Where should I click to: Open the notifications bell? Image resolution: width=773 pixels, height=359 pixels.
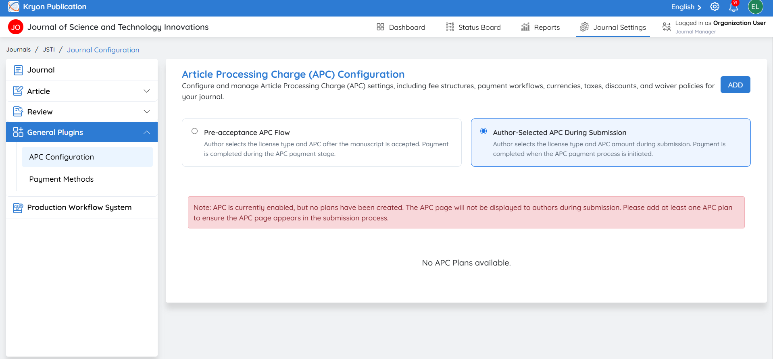pos(734,7)
